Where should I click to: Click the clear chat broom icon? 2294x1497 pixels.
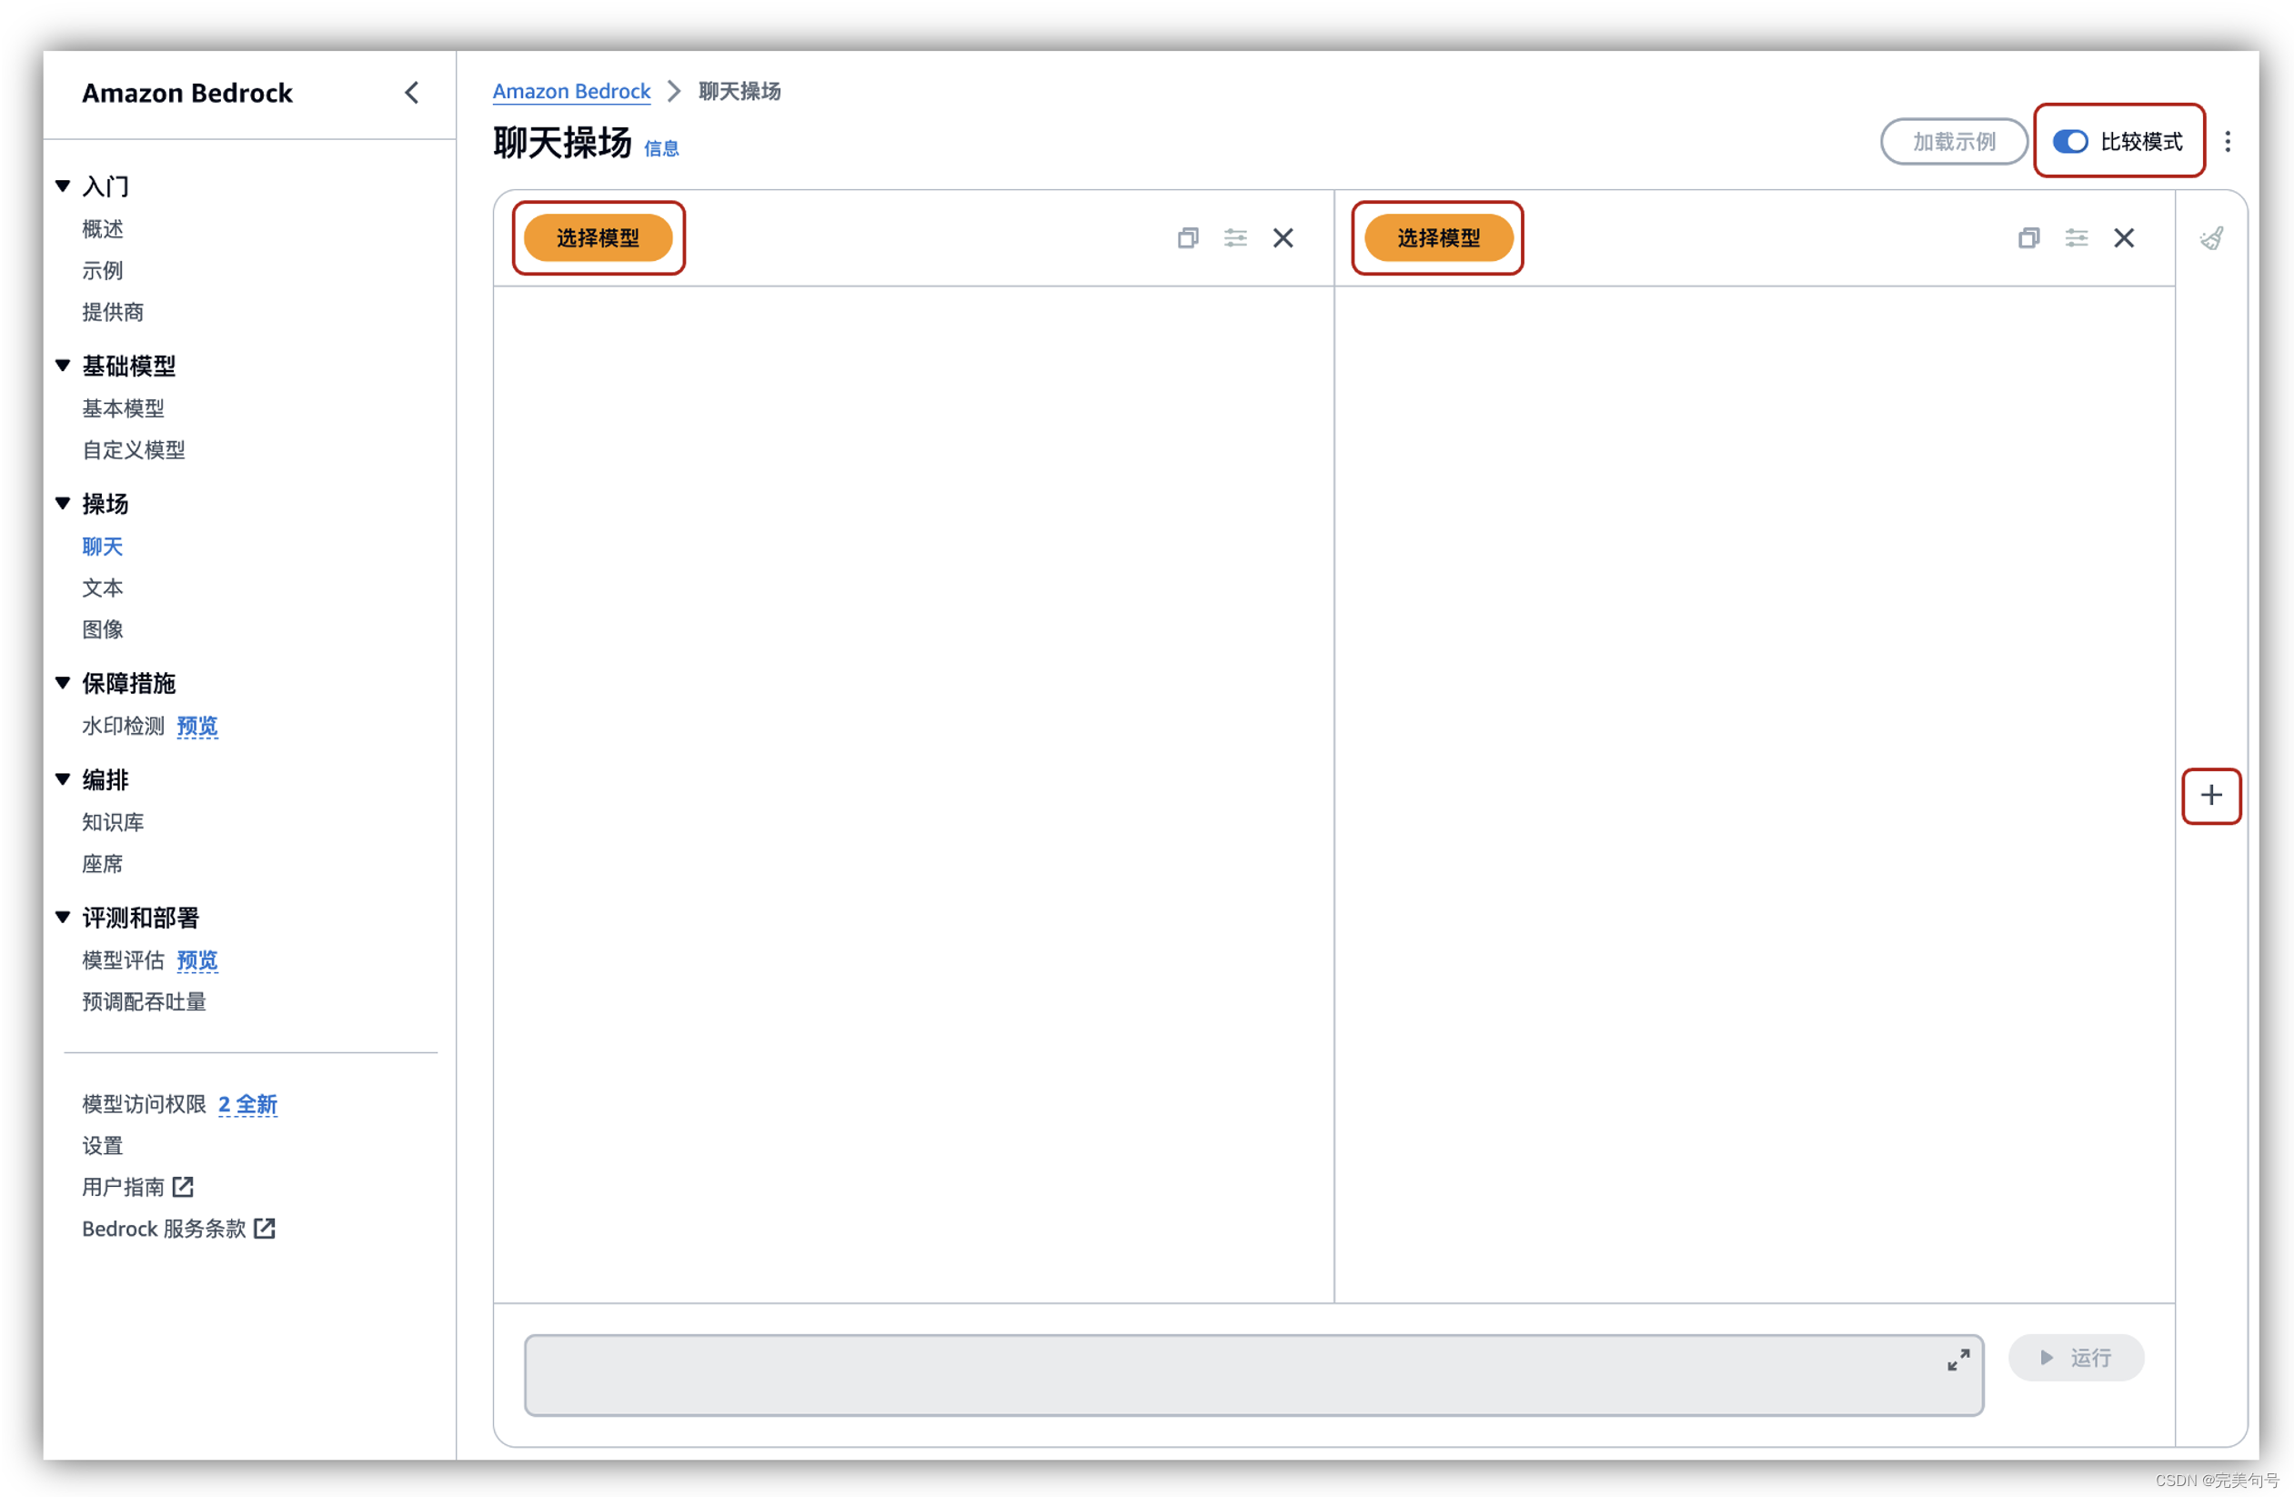click(2211, 238)
